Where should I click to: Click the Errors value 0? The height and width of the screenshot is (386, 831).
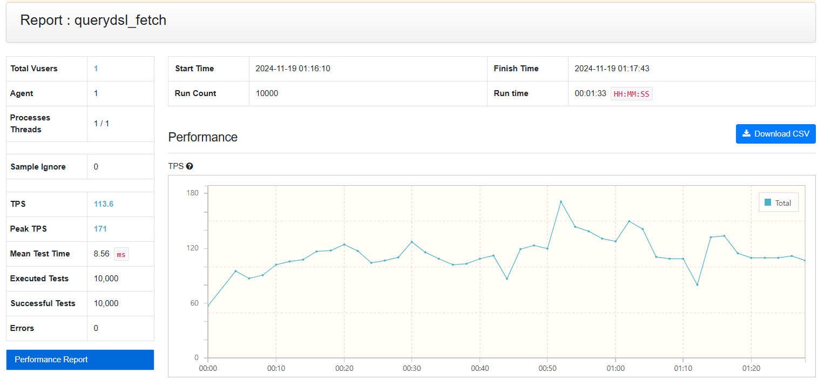coord(96,328)
